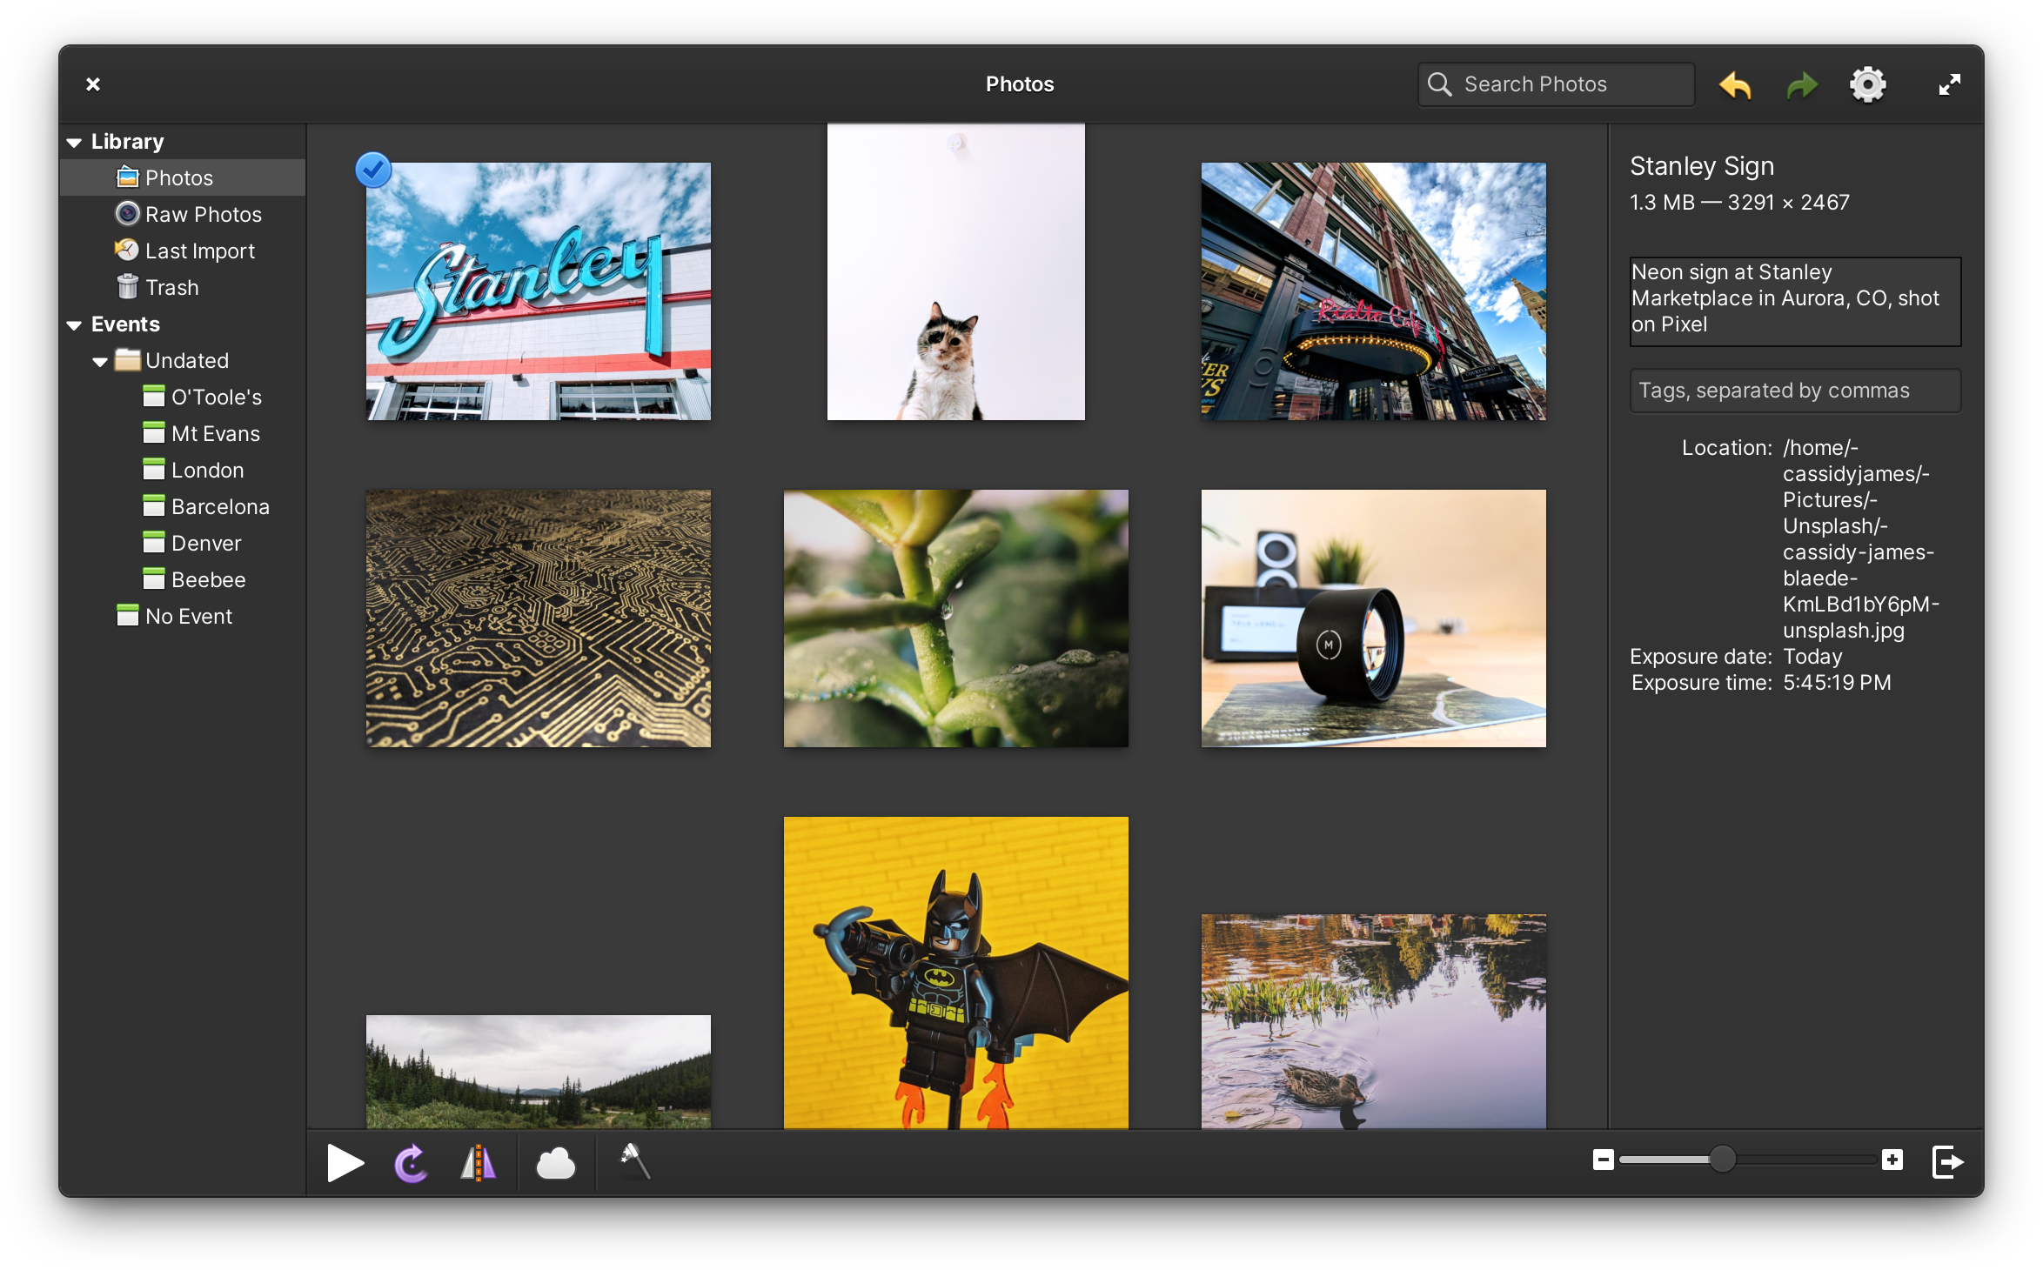Select the Denver event album
The width and height of the screenshot is (2043, 1270).
tap(206, 543)
